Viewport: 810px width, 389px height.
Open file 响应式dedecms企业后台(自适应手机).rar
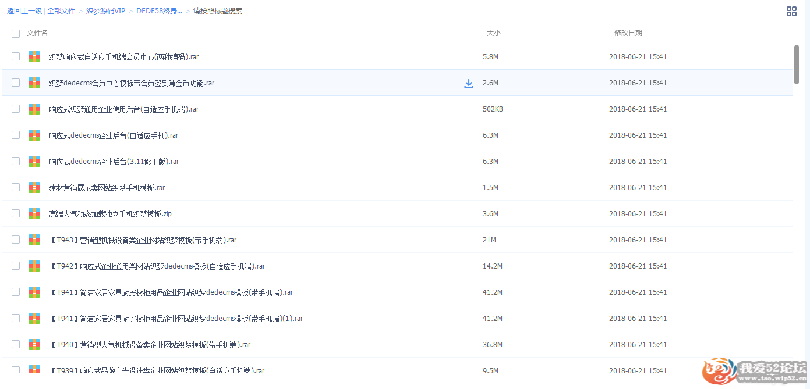(114, 135)
